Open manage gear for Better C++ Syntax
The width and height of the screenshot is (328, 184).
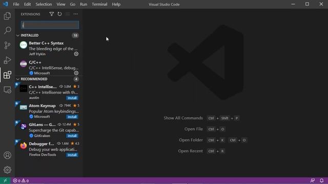tap(76, 54)
